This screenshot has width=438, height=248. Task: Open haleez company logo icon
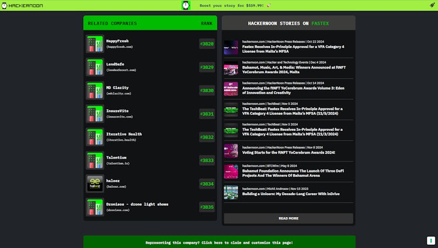95,184
